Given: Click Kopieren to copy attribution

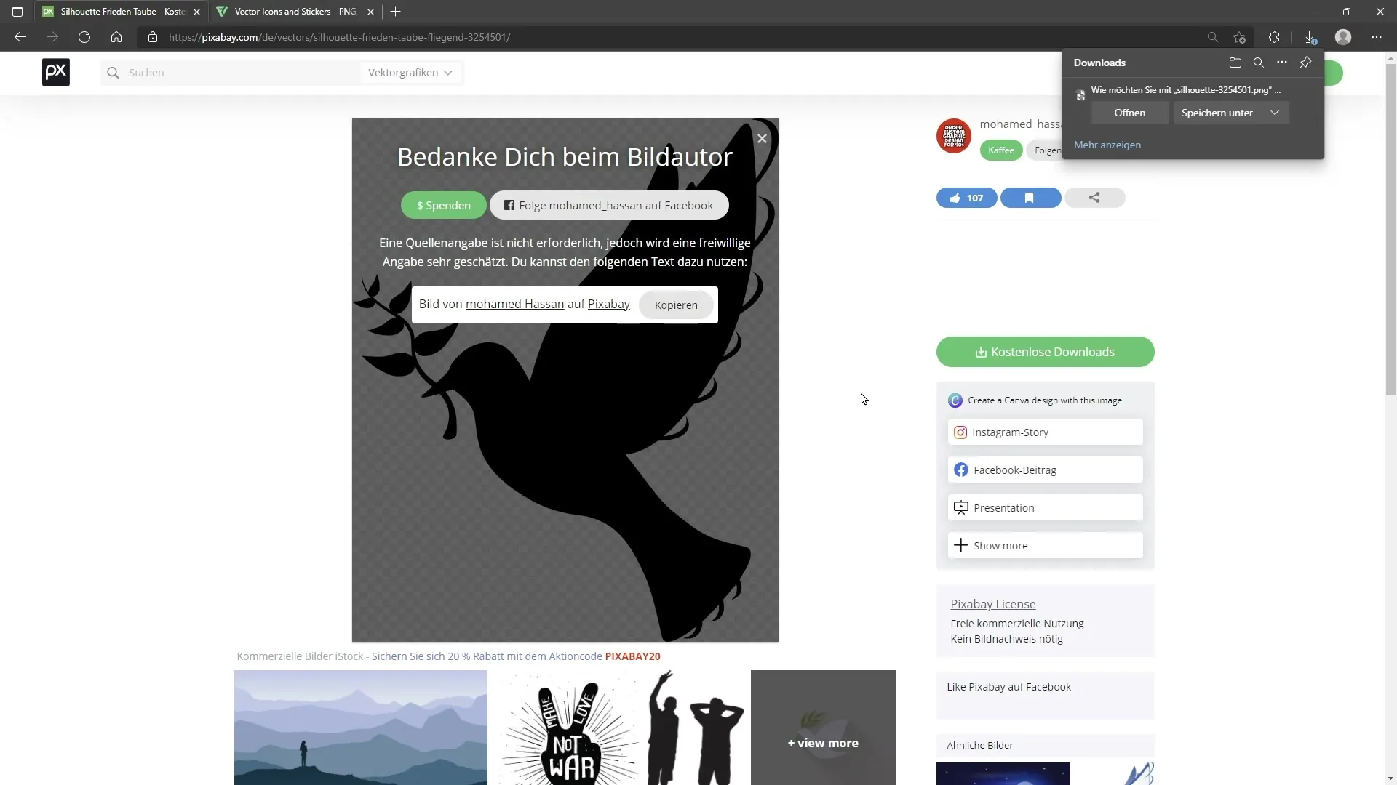Looking at the screenshot, I should pos(676,305).
